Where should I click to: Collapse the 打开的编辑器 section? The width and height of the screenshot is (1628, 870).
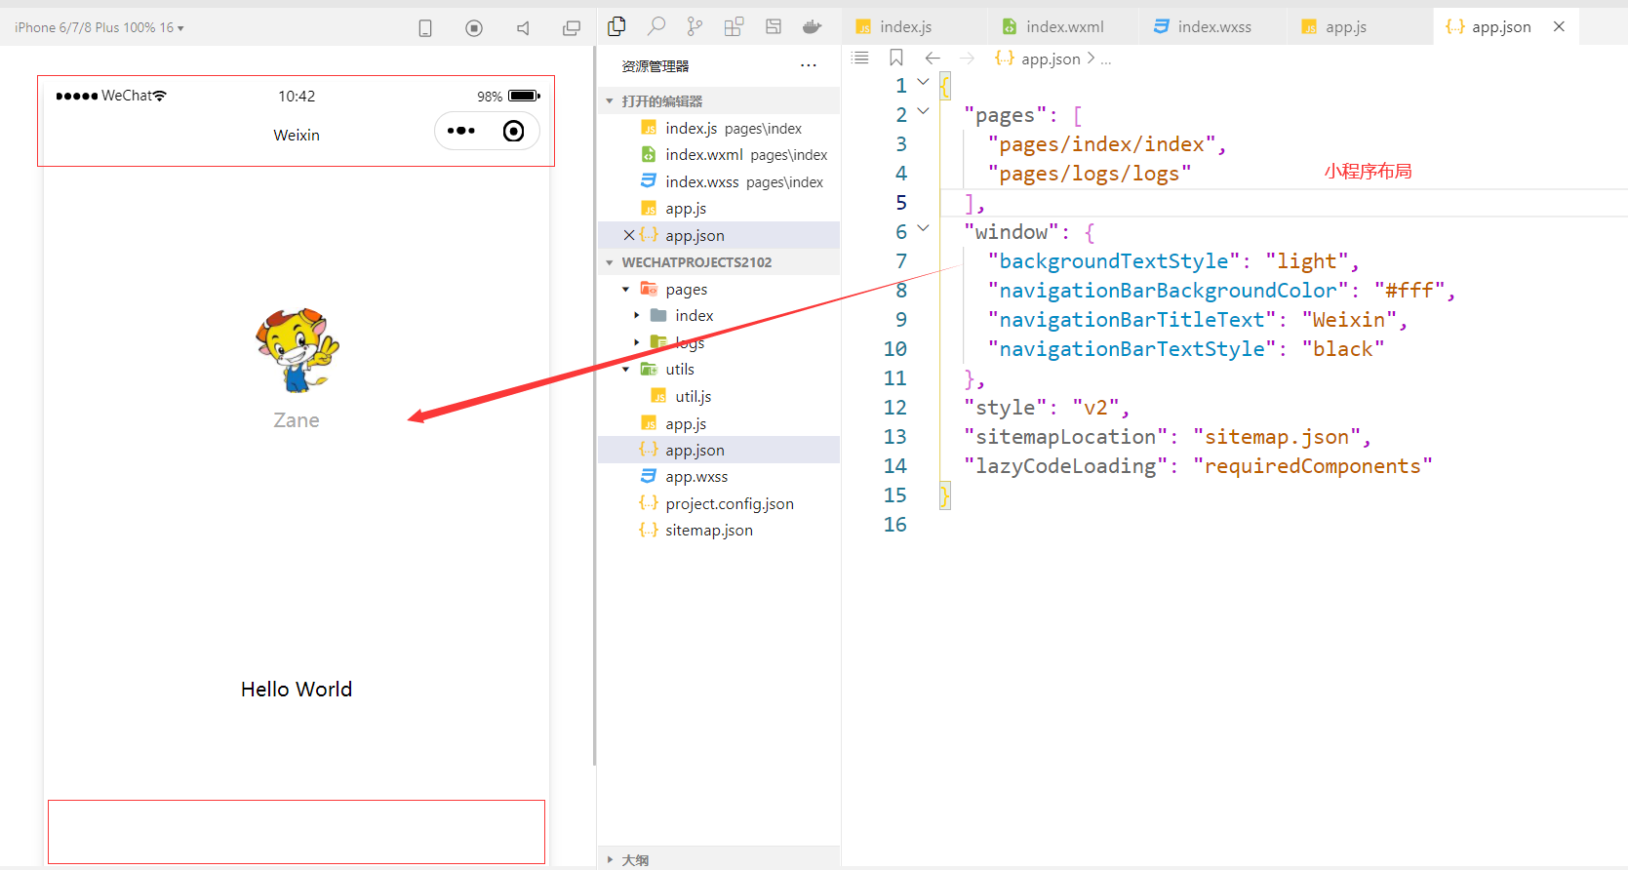coord(610,101)
